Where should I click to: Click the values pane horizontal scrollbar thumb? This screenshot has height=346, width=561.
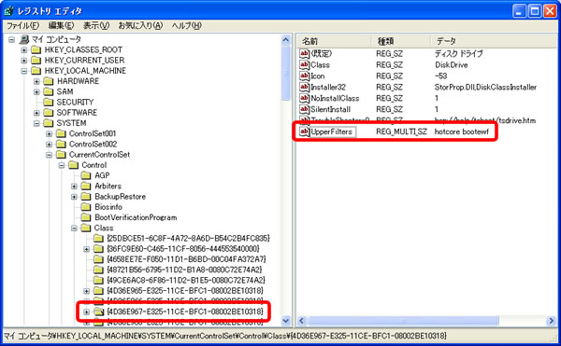403,321
